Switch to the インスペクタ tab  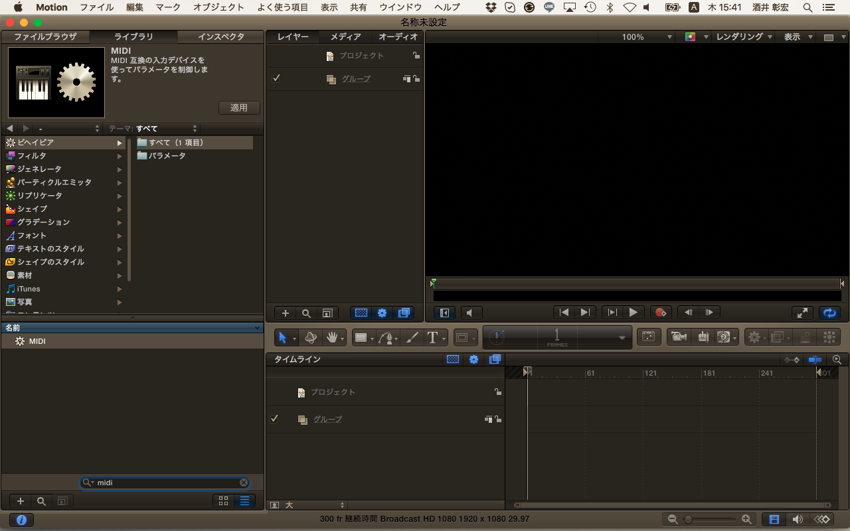click(x=221, y=37)
